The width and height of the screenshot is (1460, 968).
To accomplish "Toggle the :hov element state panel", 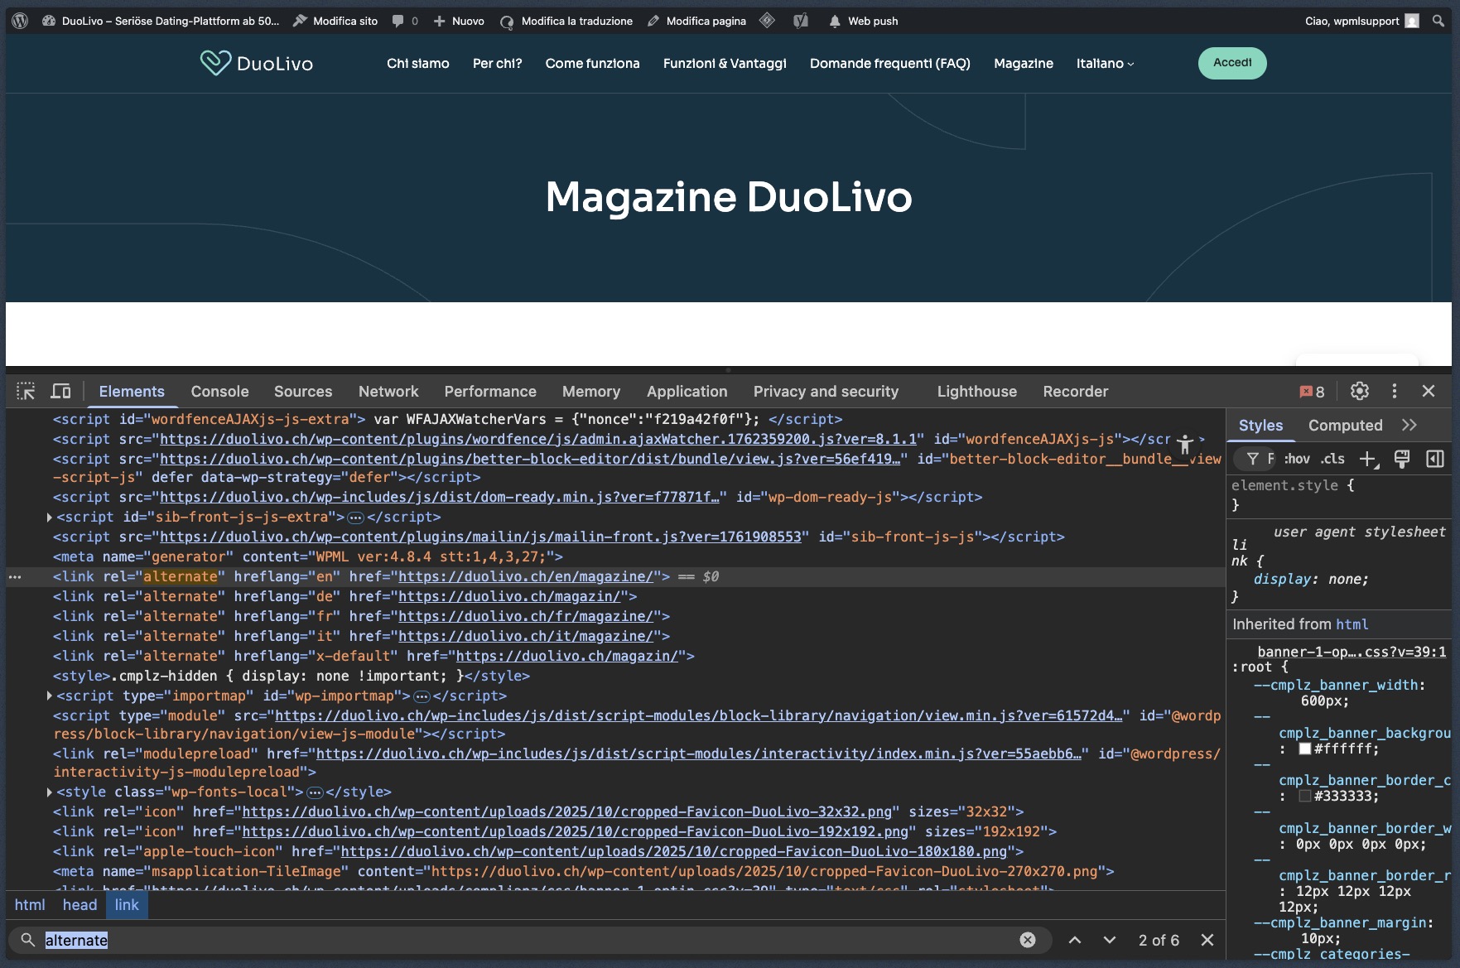I will [x=1297, y=459].
